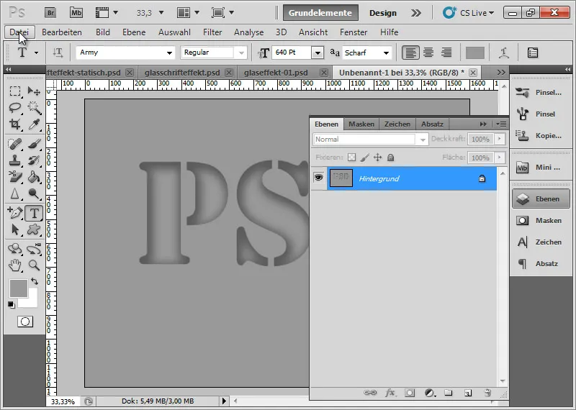Select the 3D Camera Orbit tool

(34, 249)
